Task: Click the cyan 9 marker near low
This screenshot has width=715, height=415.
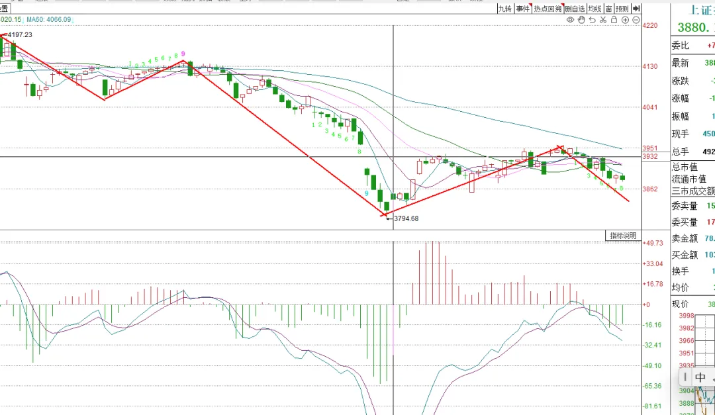Action: tap(366, 194)
